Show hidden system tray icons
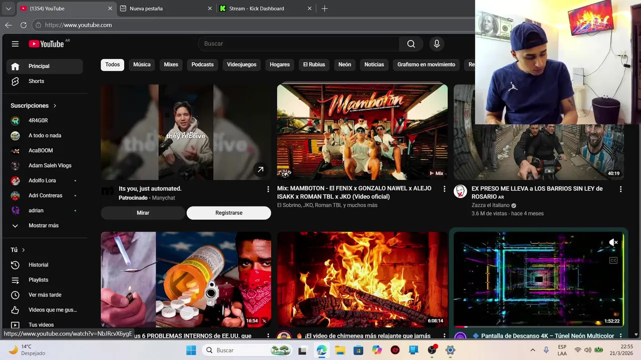 [533, 350]
